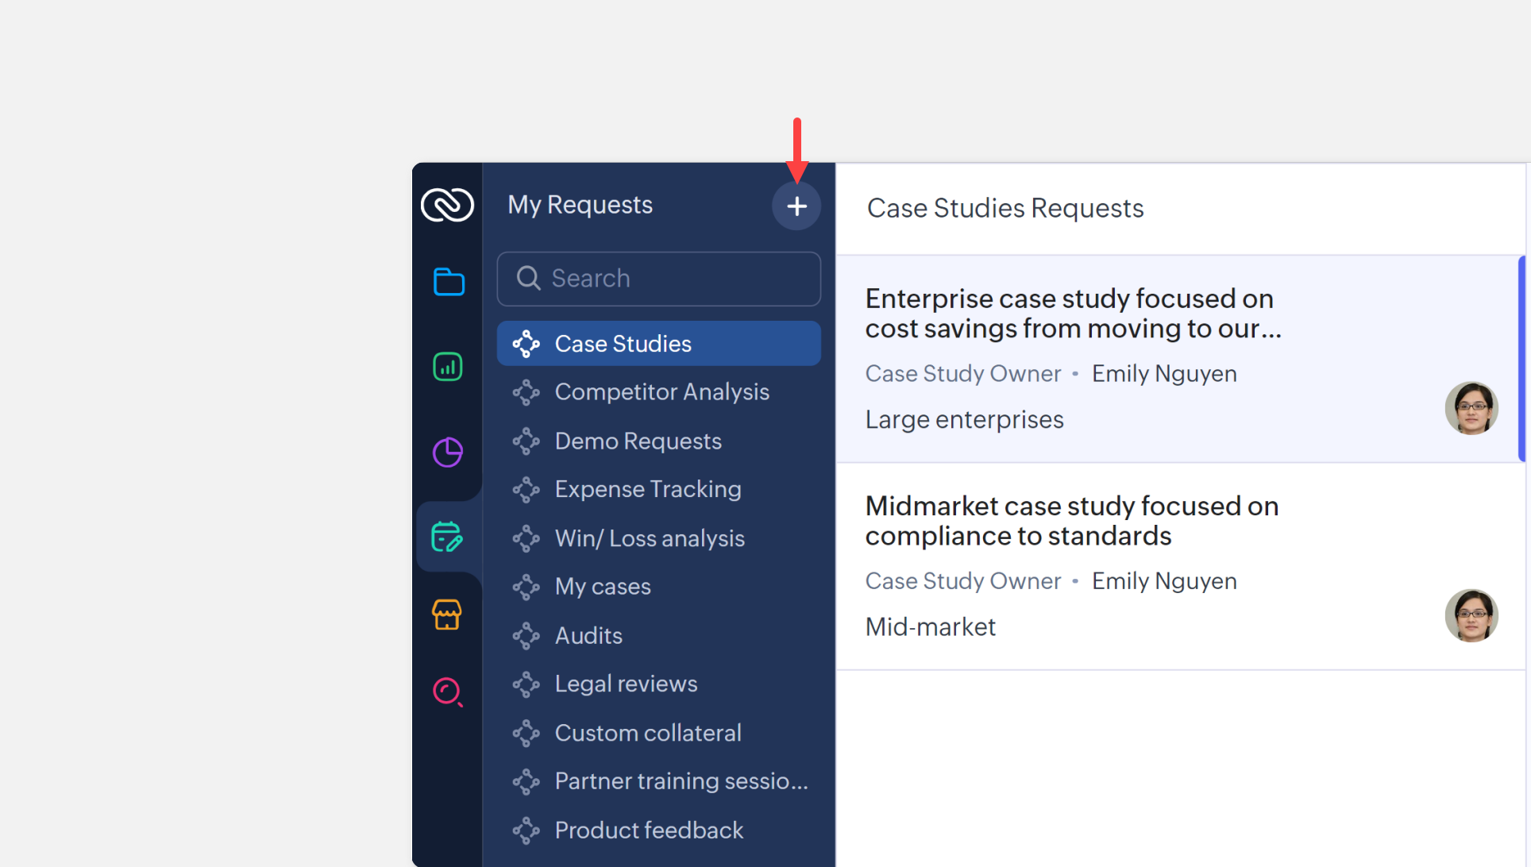Go to My cases list item

[x=602, y=588]
